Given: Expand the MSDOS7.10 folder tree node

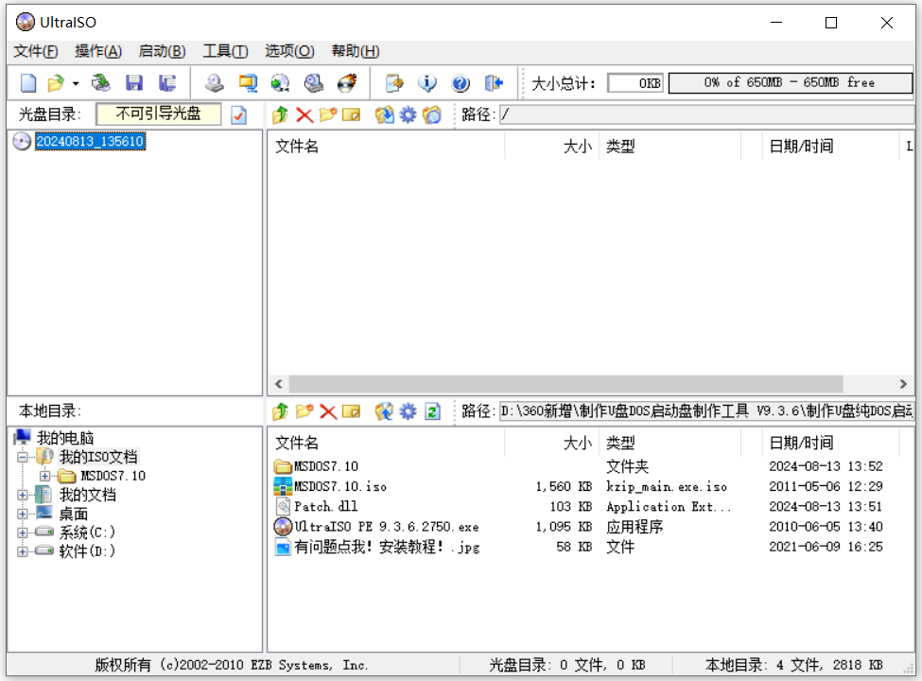Looking at the screenshot, I should (x=44, y=476).
